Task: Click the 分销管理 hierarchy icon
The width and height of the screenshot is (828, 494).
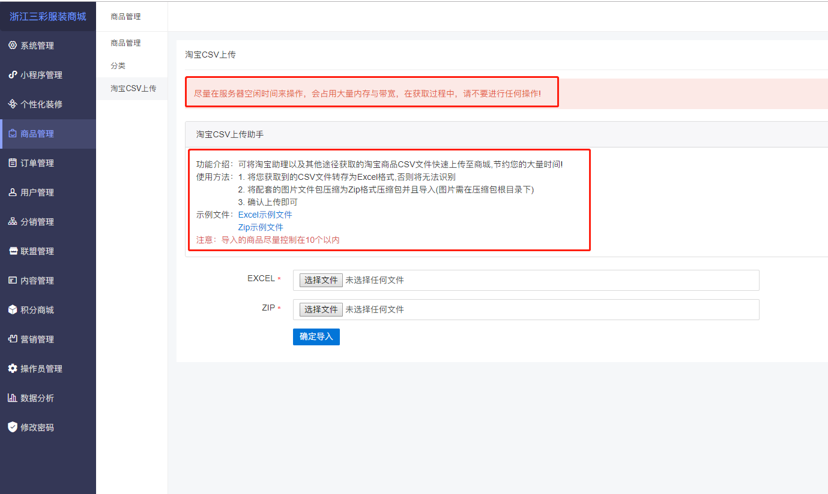Action: pyautogui.click(x=13, y=222)
